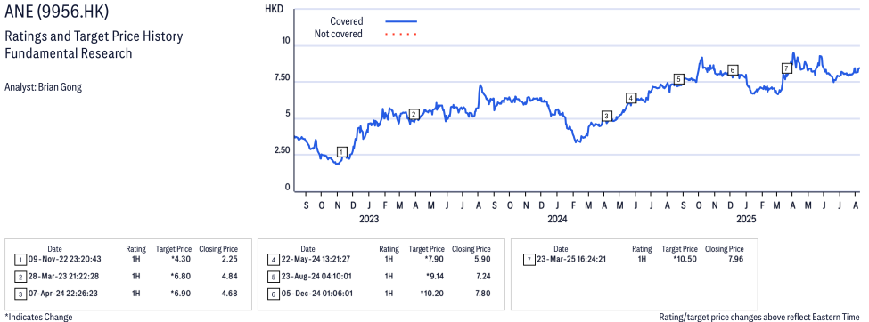Click chart marker 7 near March 2025
This screenshot has height=322, width=869.
click(x=786, y=68)
